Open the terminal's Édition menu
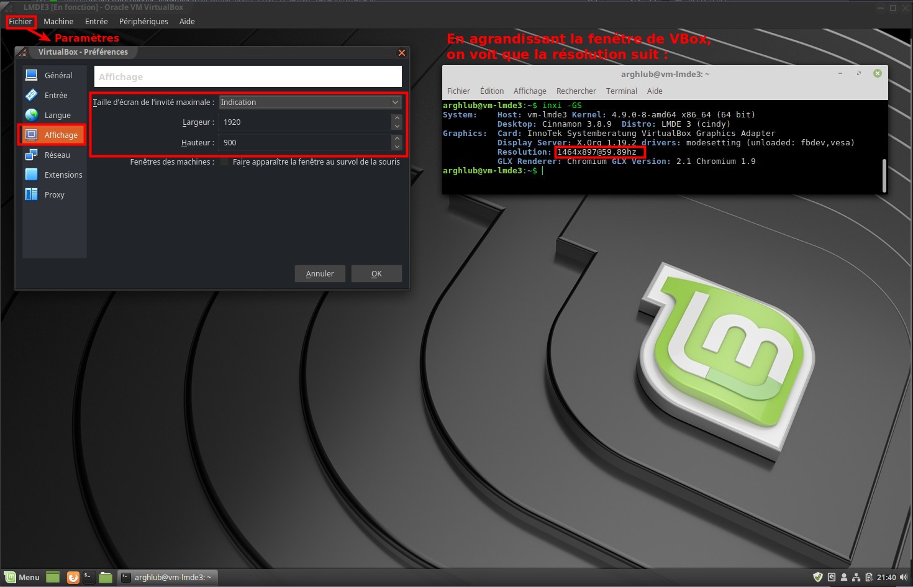Image resolution: width=913 pixels, height=587 pixels. (x=491, y=91)
